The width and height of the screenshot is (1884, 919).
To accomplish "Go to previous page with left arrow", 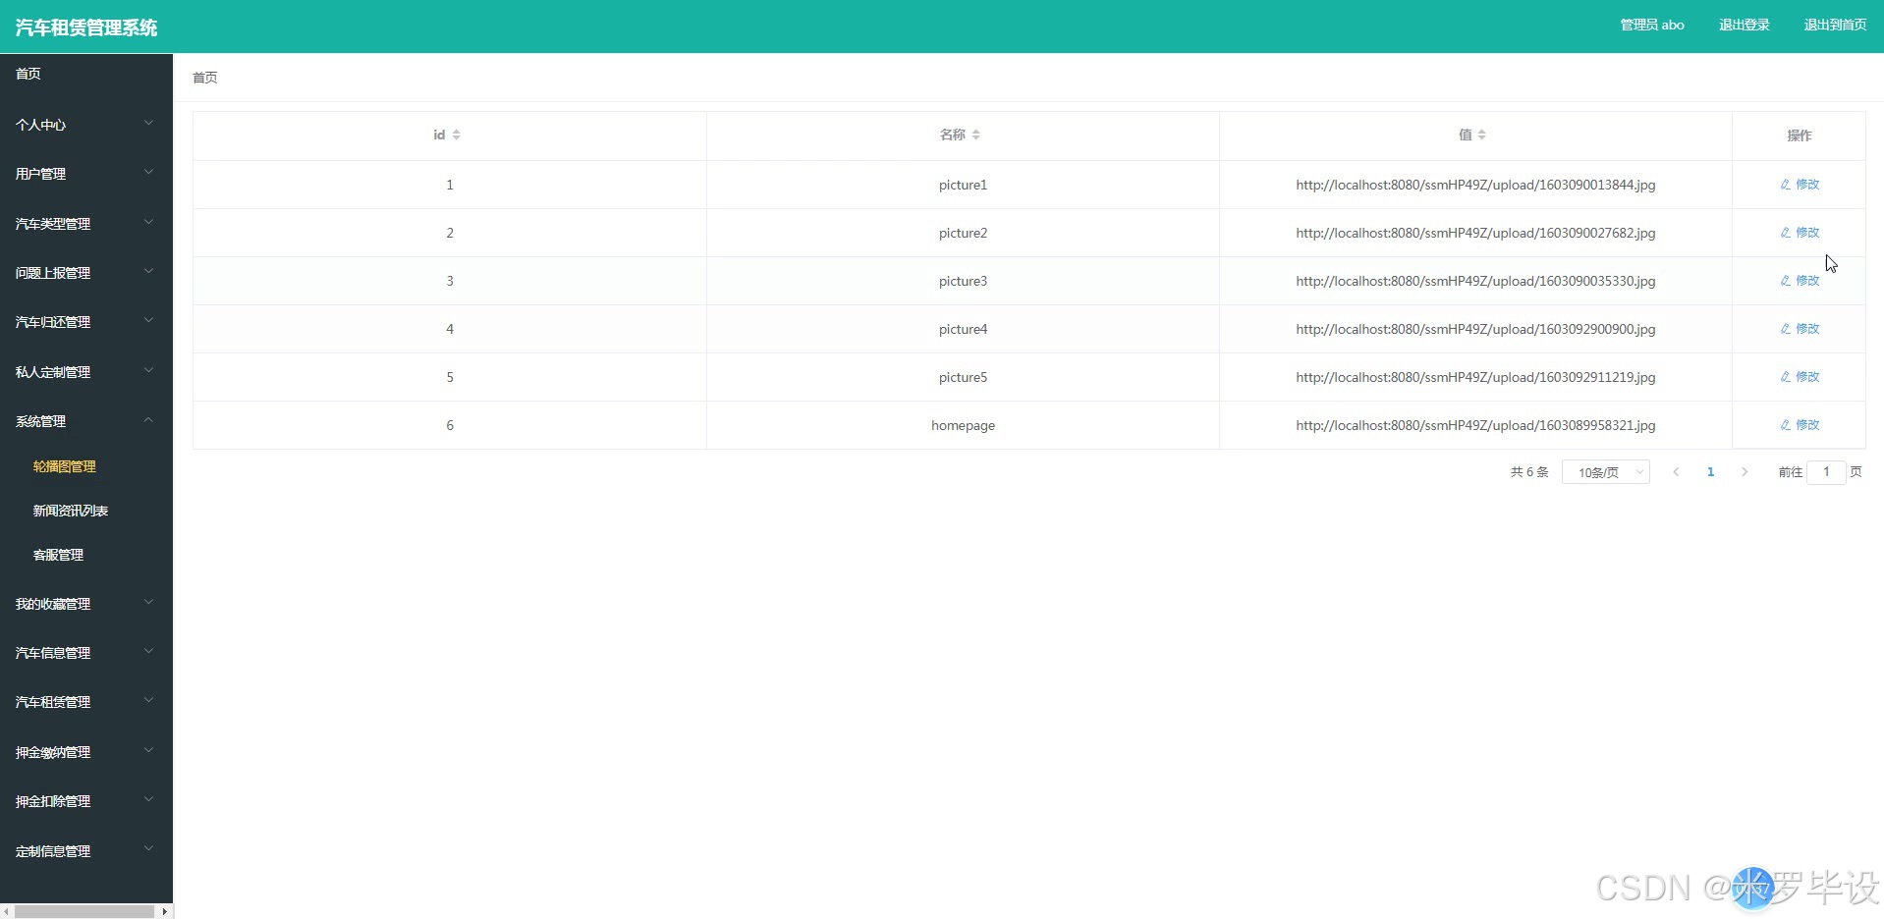I will (1676, 472).
